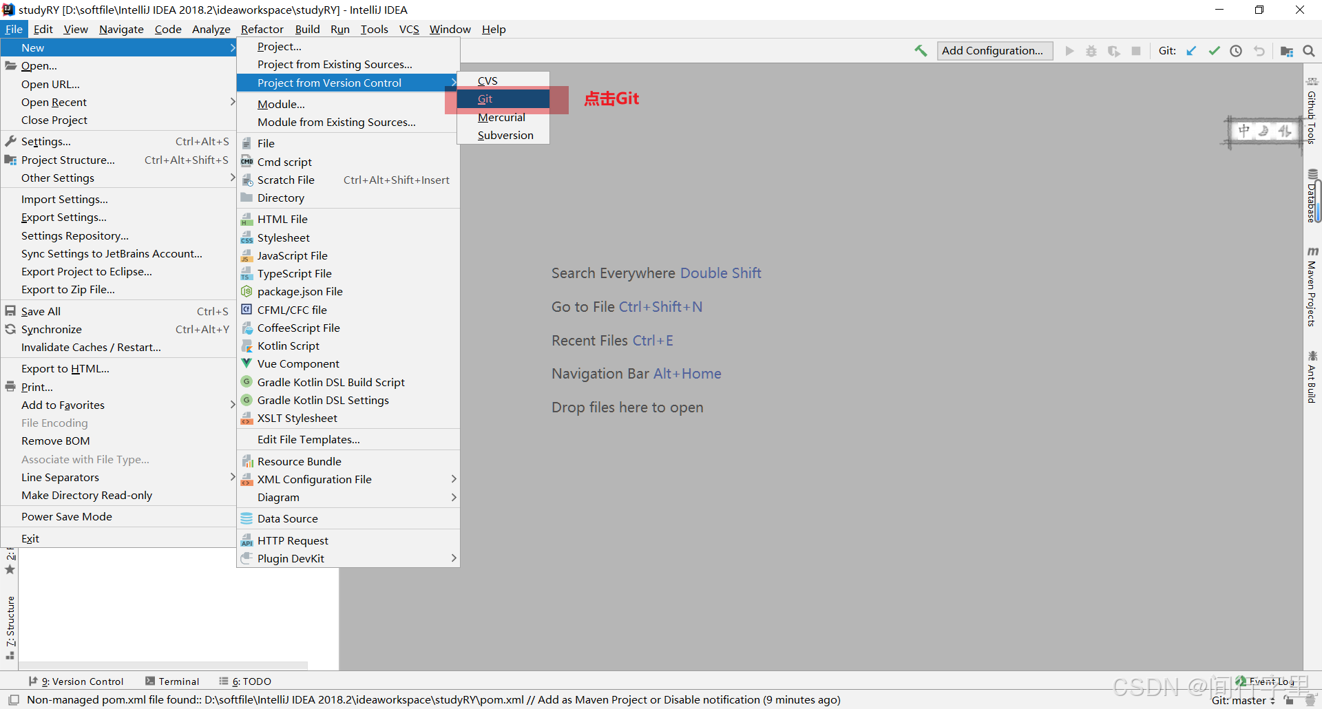
Task: Click pom.xml notification text in status bar
Action: [434, 700]
